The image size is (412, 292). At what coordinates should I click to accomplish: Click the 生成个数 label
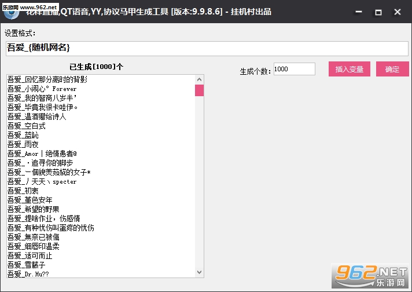(255, 71)
